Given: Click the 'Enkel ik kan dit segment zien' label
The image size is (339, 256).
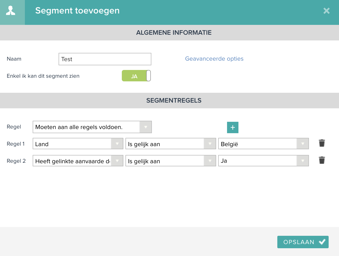Looking at the screenshot, I should [43, 76].
